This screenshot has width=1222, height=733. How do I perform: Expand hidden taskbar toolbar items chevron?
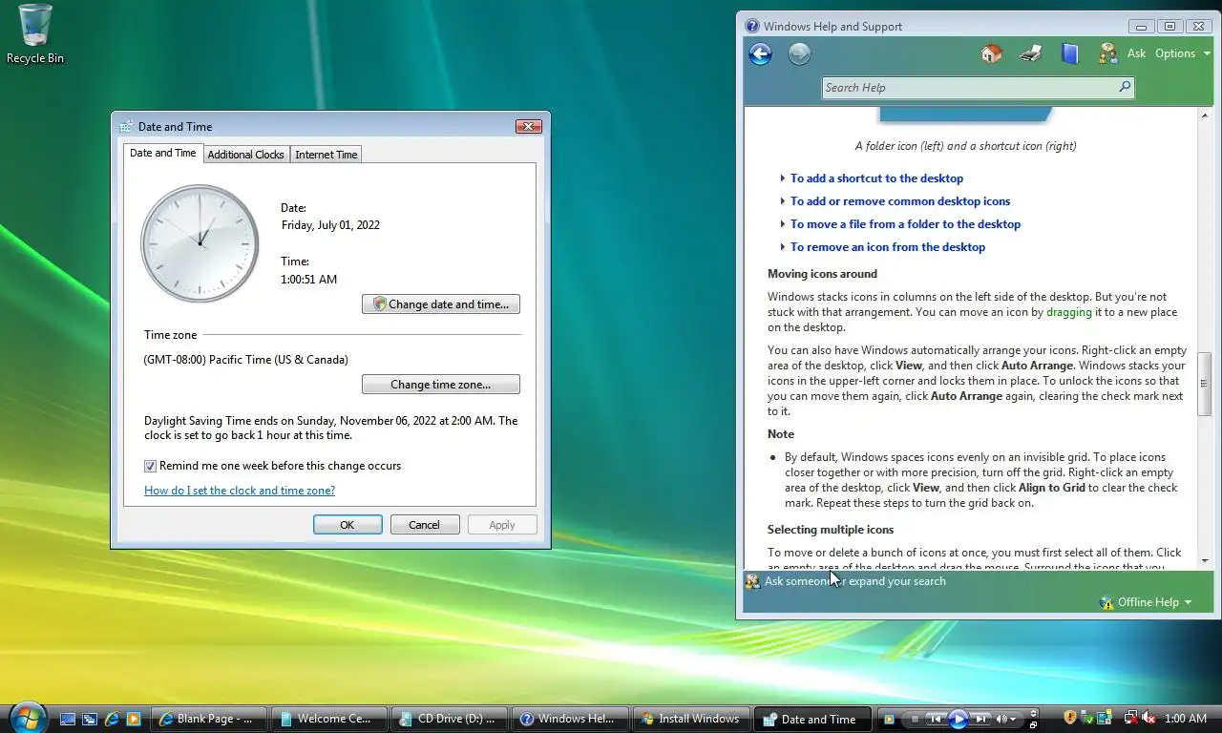(1033, 712)
